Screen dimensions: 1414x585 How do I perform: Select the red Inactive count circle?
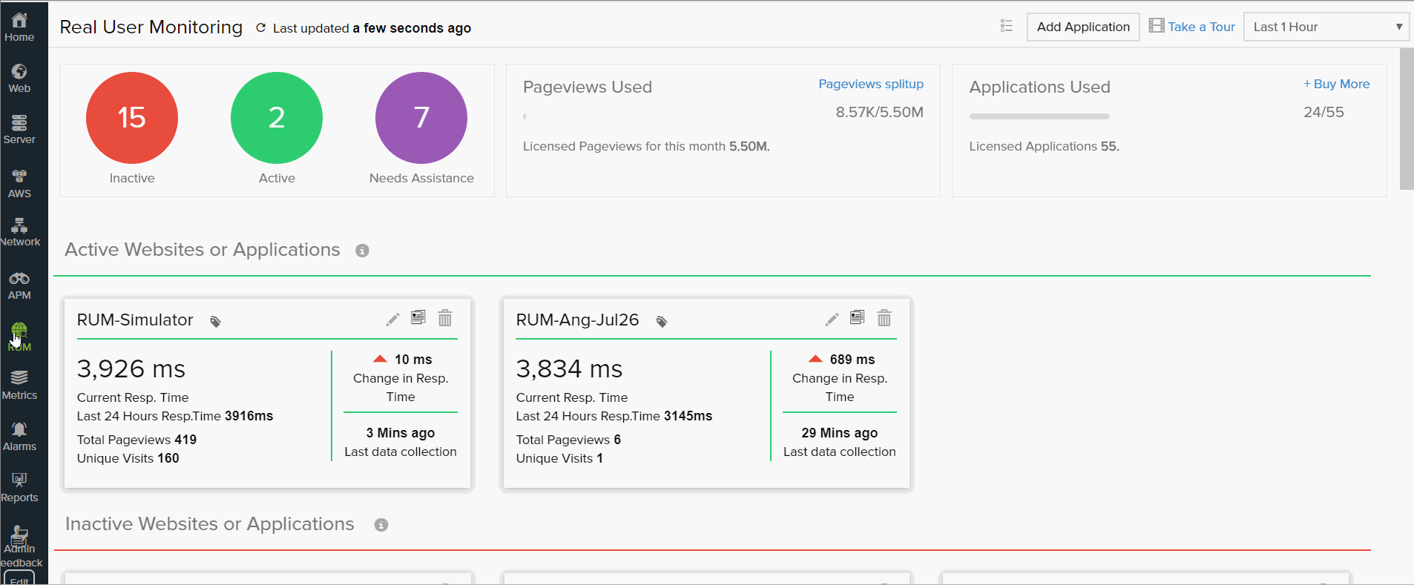click(x=132, y=118)
